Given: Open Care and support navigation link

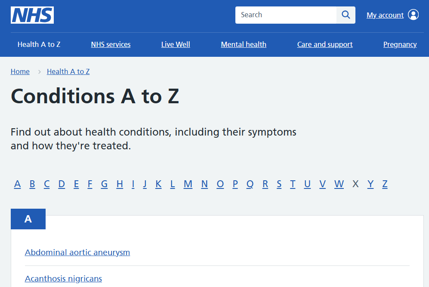Looking at the screenshot, I should 324,44.
